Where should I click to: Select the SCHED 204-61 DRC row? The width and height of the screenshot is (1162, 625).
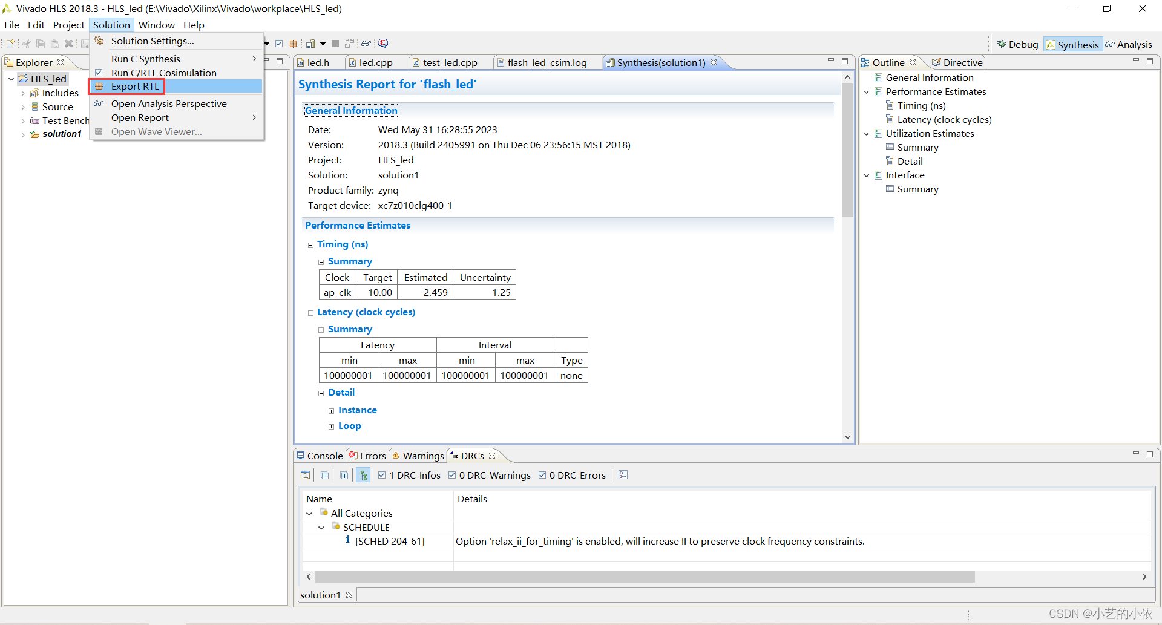pyautogui.click(x=726, y=542)
